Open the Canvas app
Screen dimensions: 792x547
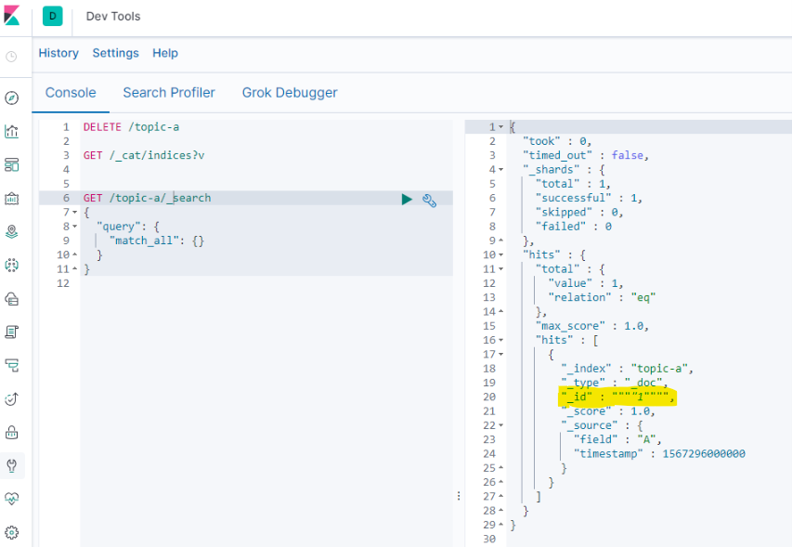coord(13,198)
